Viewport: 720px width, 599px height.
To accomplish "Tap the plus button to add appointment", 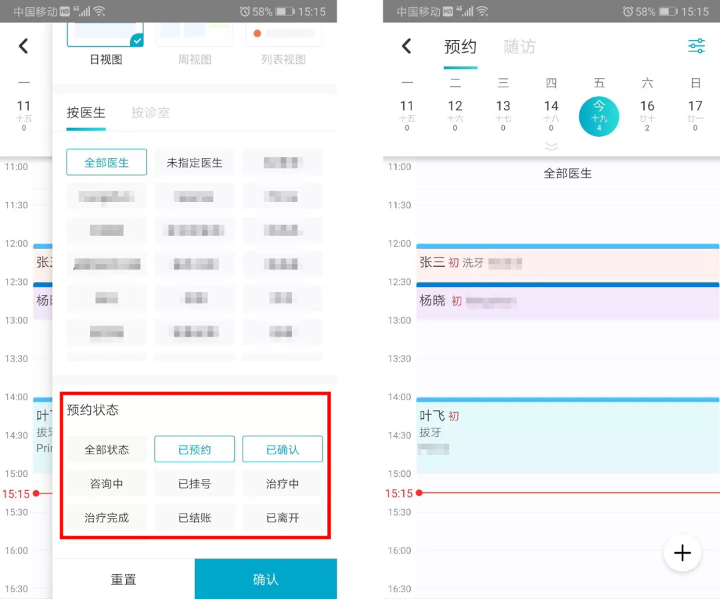I will (x=683, y=552).
